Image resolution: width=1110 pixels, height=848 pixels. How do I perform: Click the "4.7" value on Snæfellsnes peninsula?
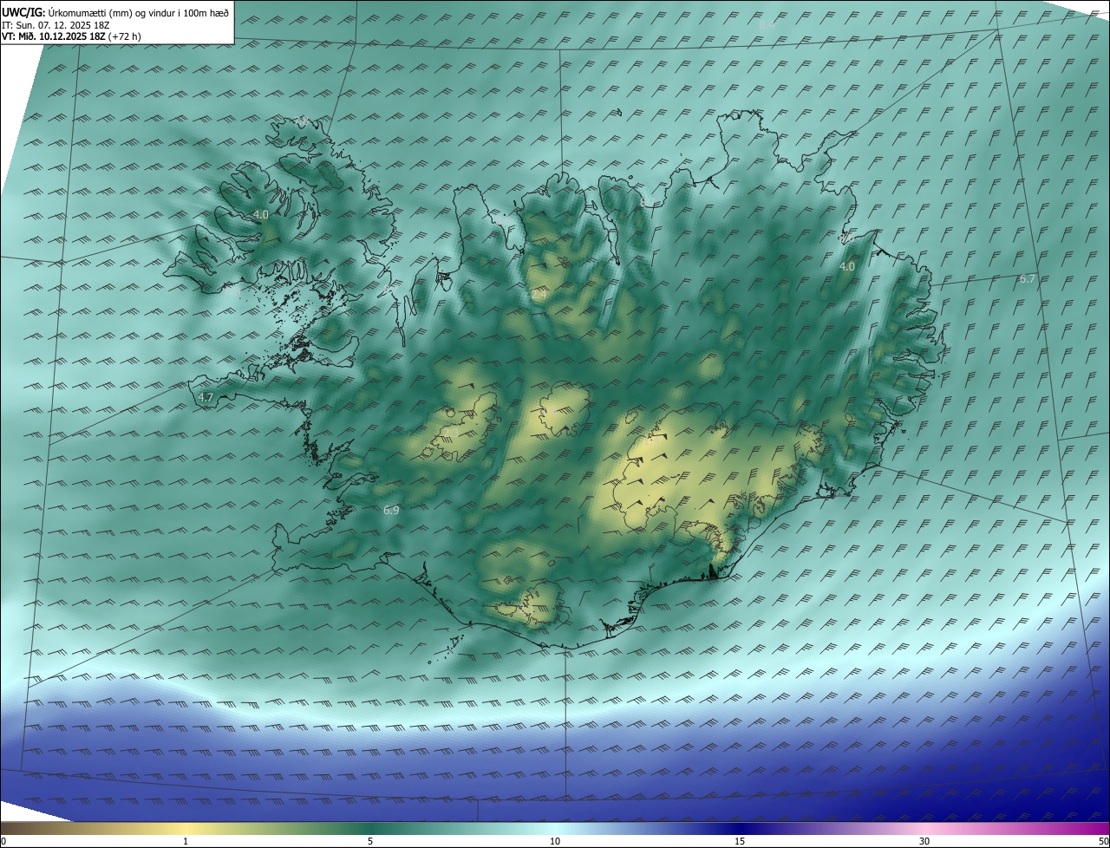point(206,397)
